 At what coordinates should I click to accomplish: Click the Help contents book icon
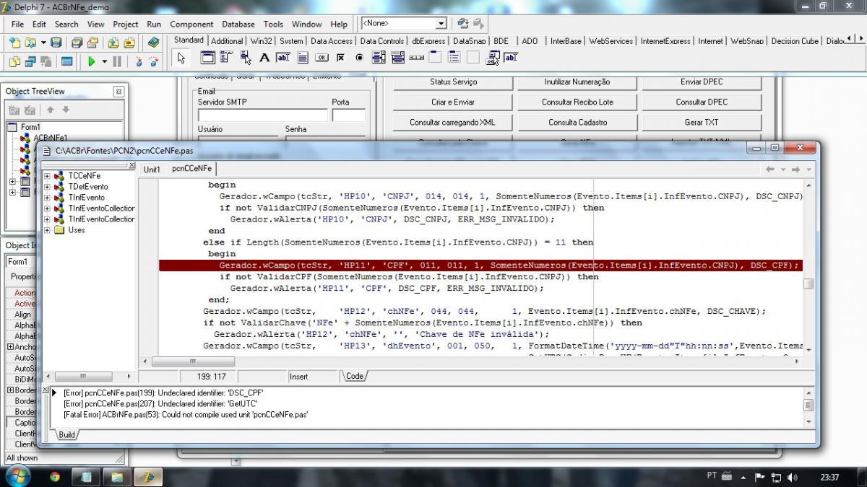pos(153,43)
